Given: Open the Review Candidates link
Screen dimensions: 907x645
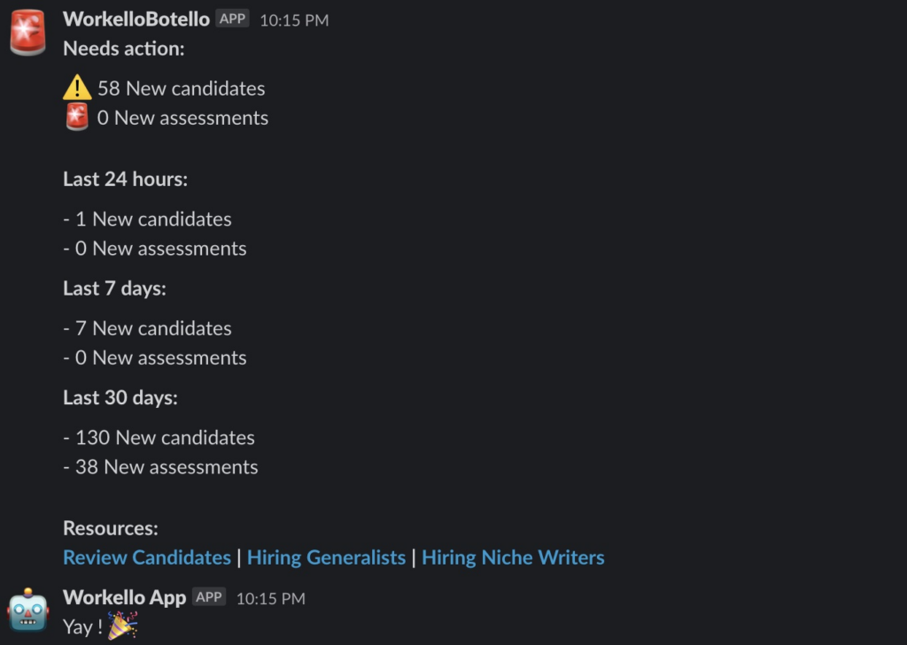Looking at the screenshot, I should [147, 557].
